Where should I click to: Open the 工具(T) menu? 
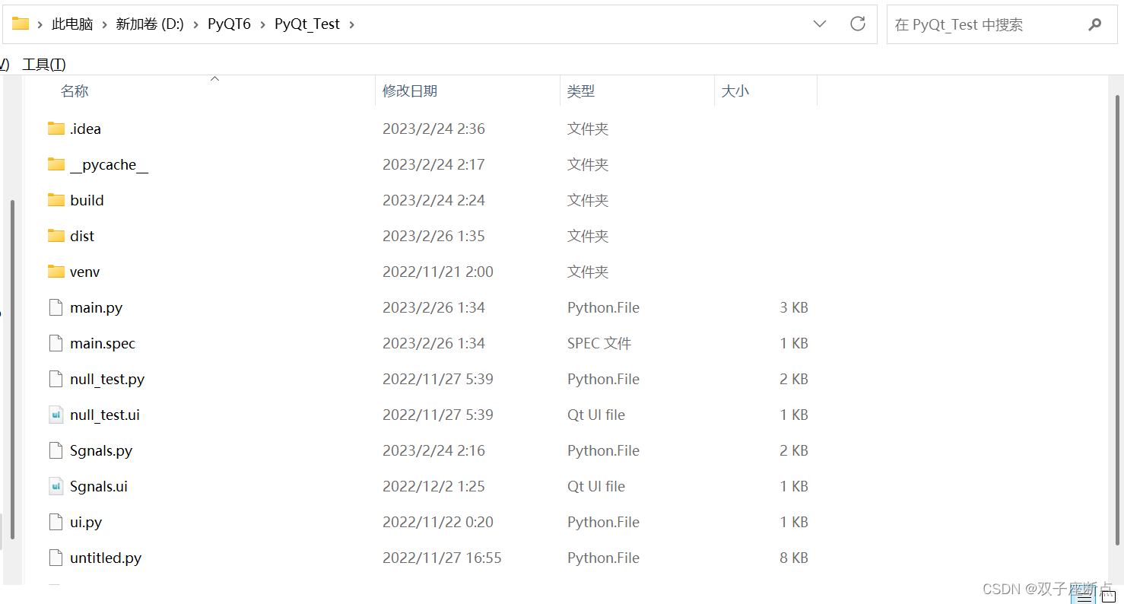click(44, 65)
